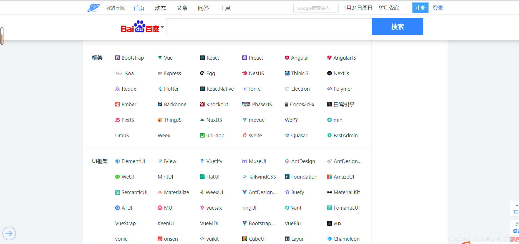
Task: Click the Knockout logo icon
Action: [x=202, y=104]
